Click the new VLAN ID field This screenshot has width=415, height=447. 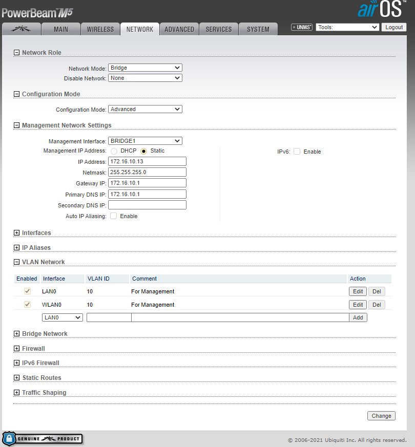click(109, 317)
